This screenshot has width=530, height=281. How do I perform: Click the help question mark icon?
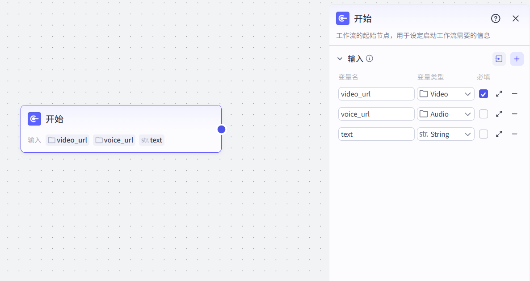tap(496, 18)
